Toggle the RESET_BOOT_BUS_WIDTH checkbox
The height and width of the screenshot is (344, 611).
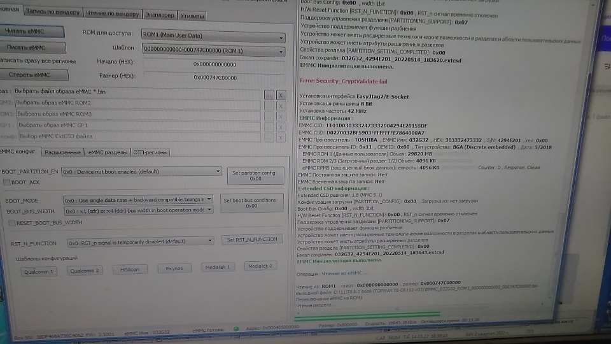tap(11, 222)
